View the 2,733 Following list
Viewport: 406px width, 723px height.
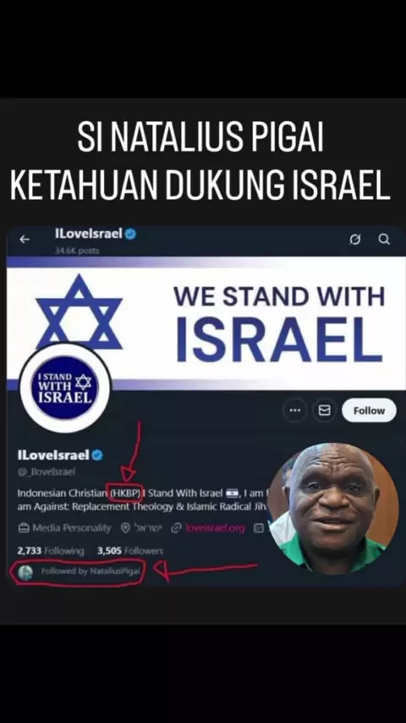pos(51,550)
